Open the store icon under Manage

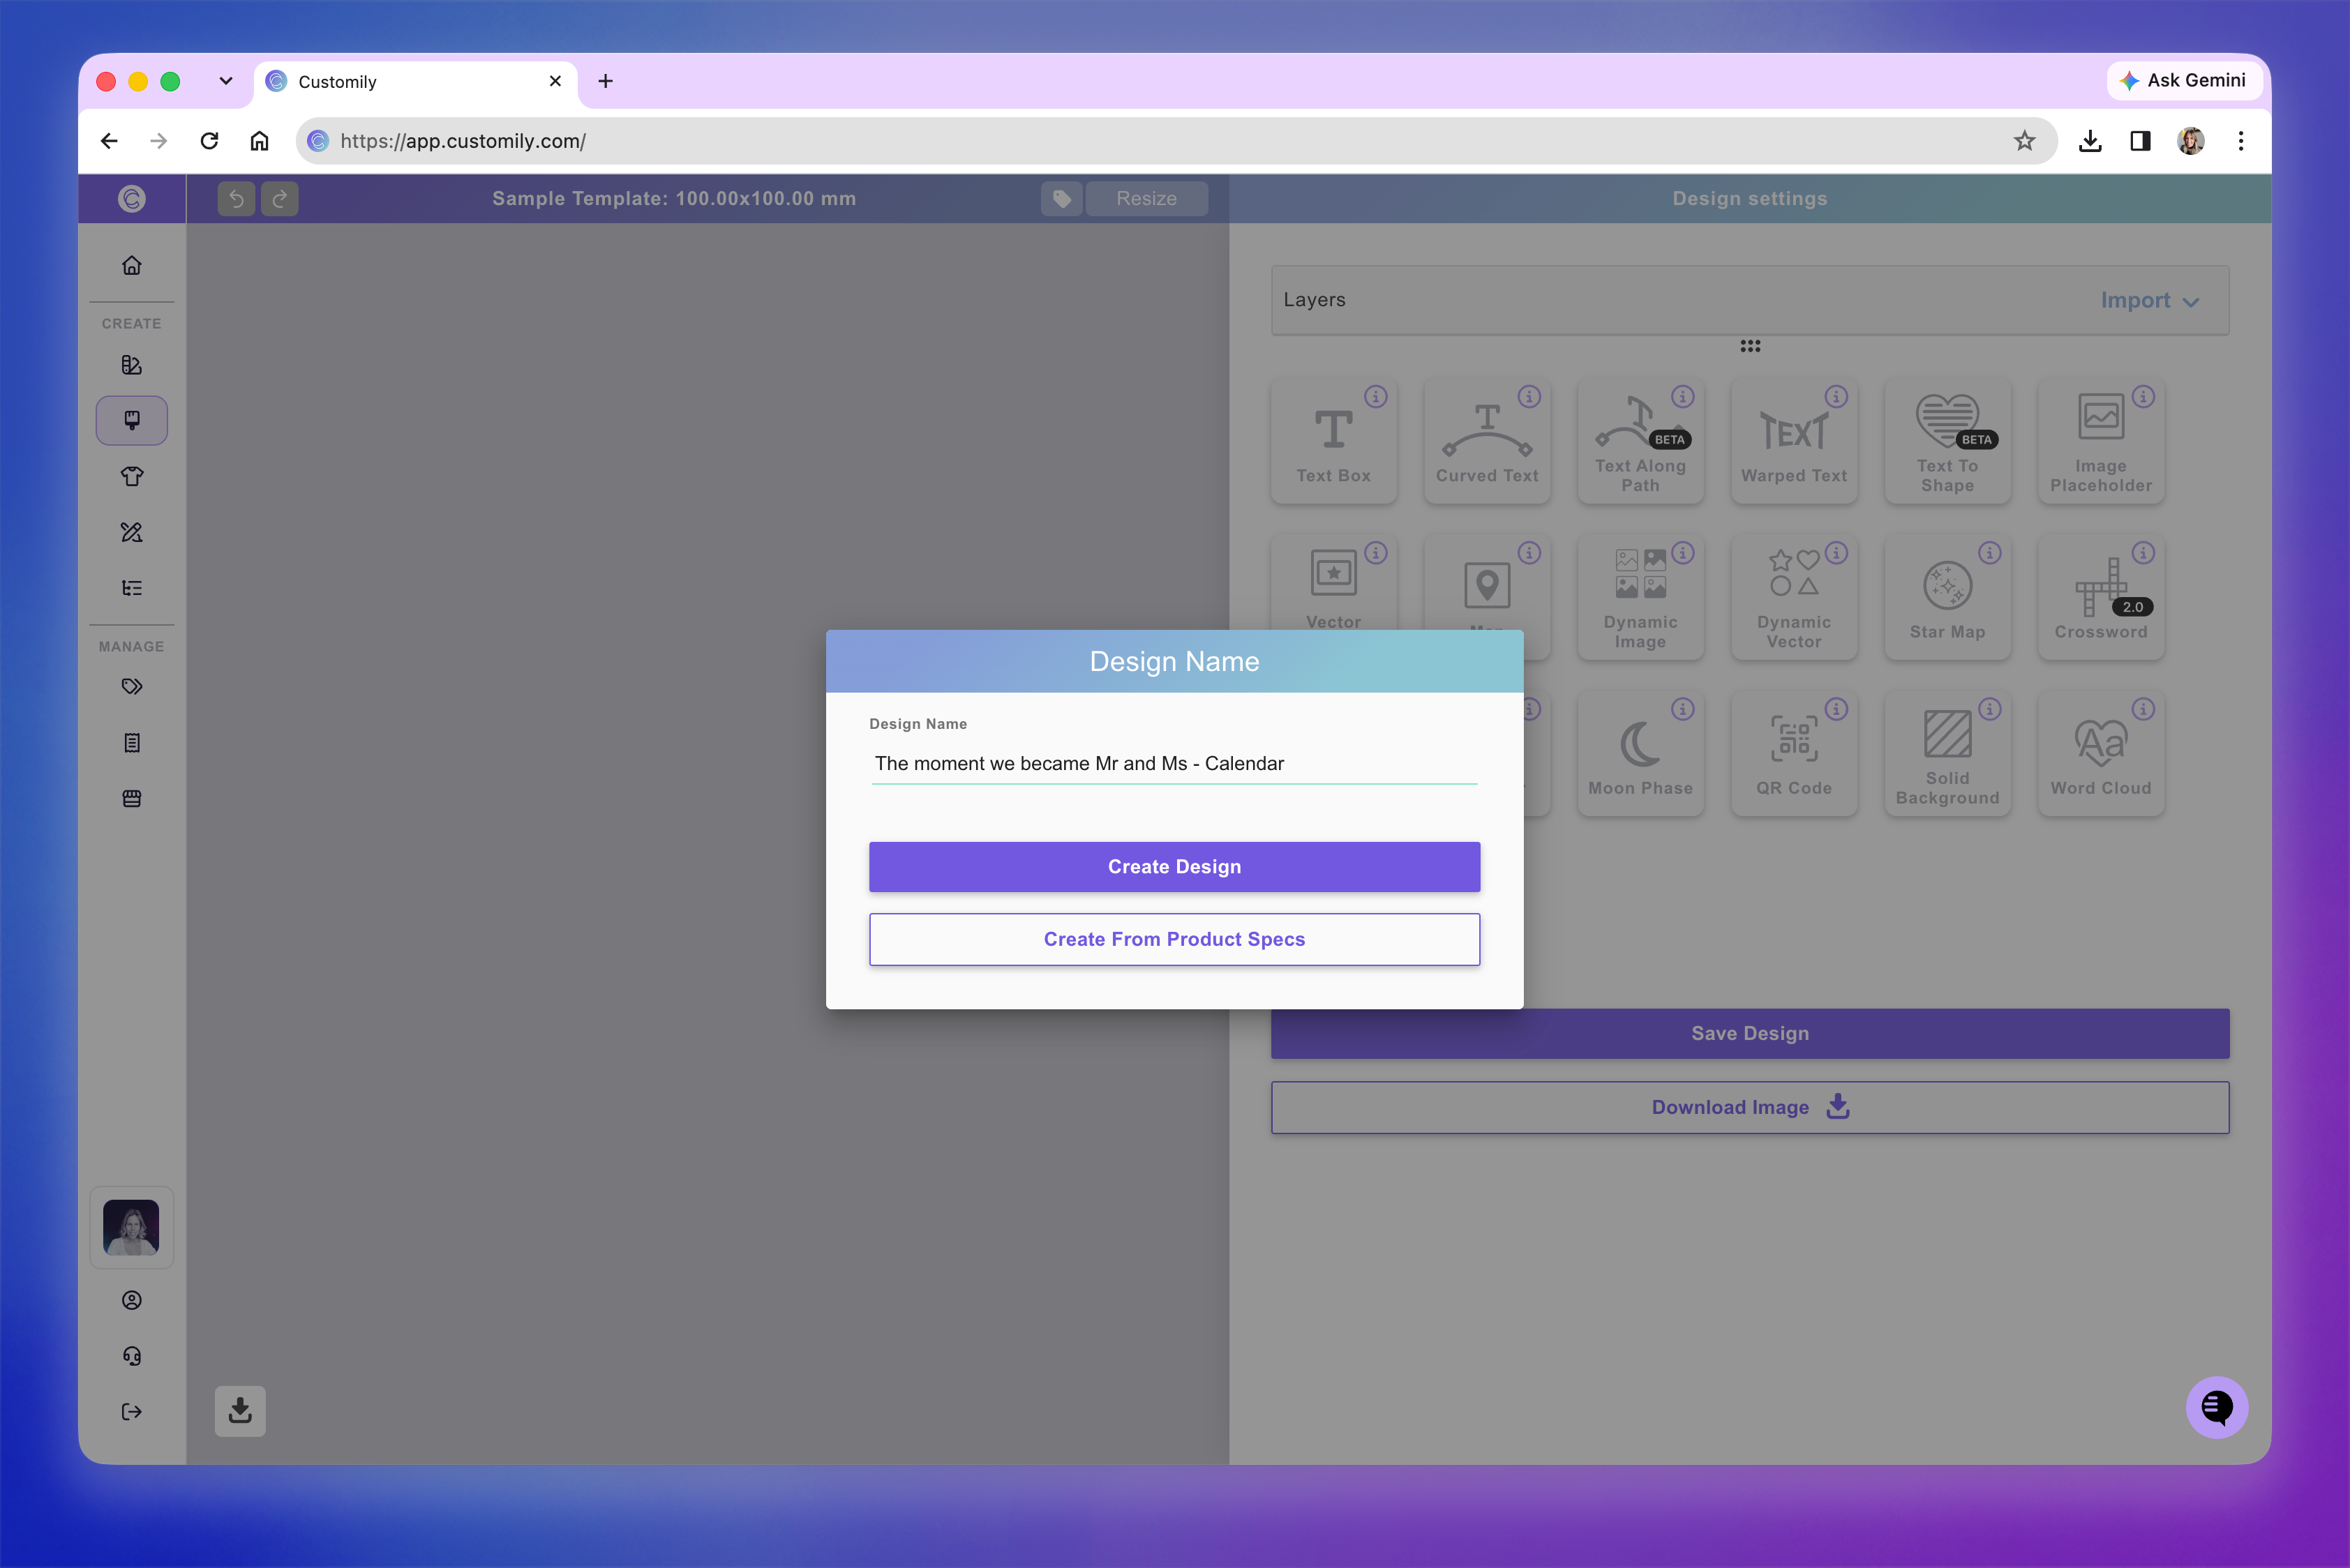click(x=131, y=798)
